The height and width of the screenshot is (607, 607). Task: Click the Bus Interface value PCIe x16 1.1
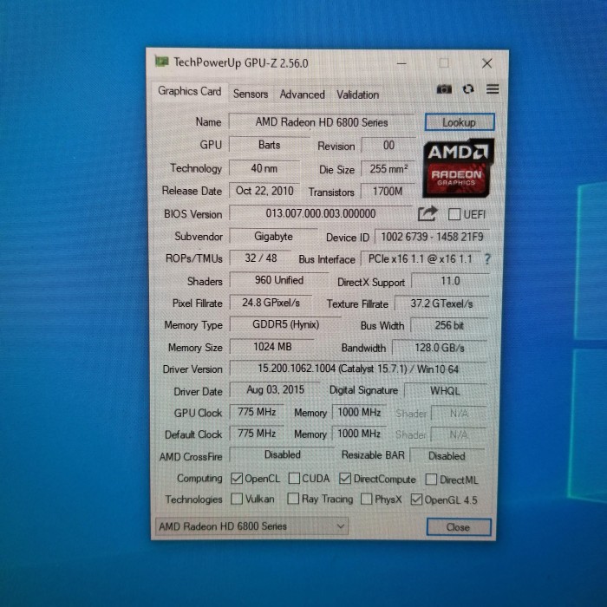(x=421, y=259)
